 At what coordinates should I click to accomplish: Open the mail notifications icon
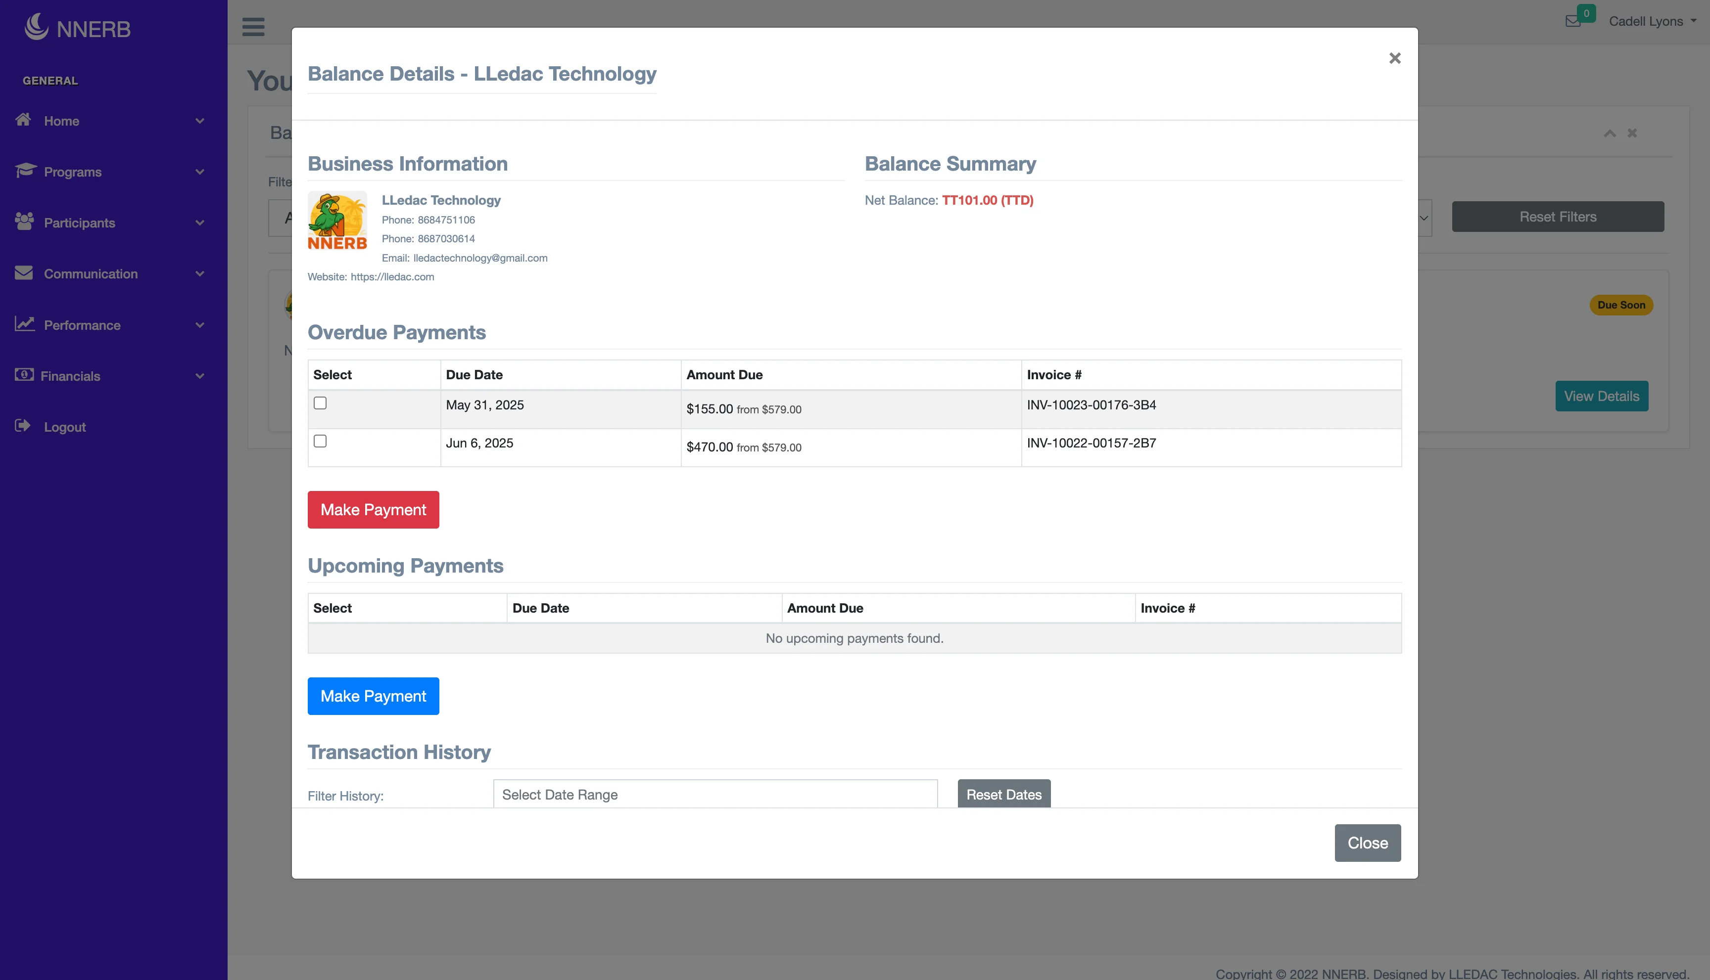coord(1574,20)
